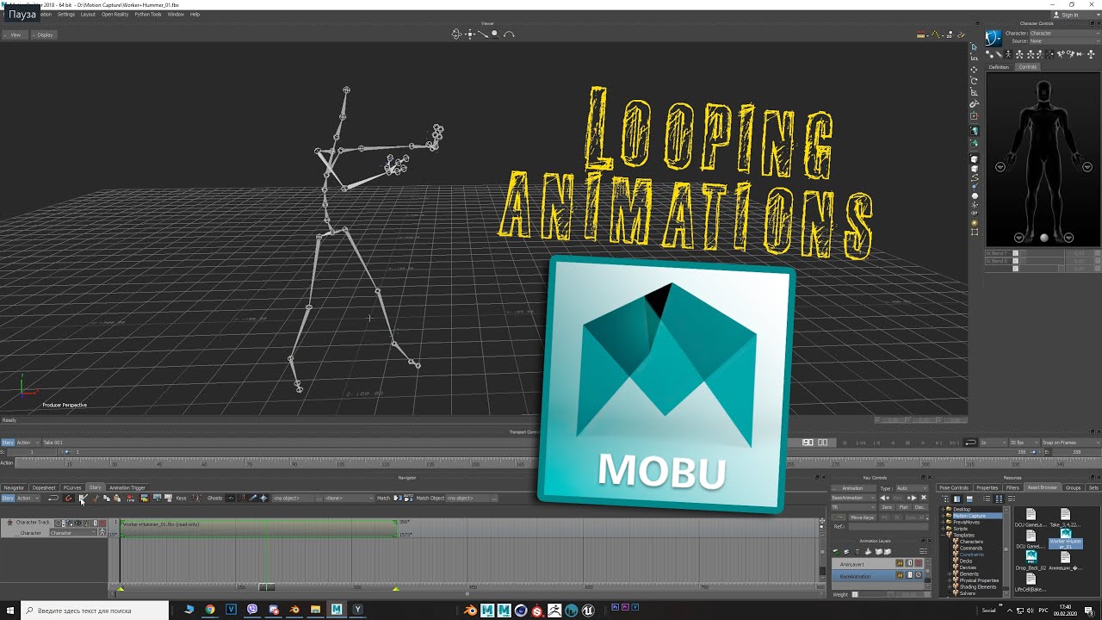Open the Window menu
Screen dimensions: 1102x620
(x=176, y=15)
